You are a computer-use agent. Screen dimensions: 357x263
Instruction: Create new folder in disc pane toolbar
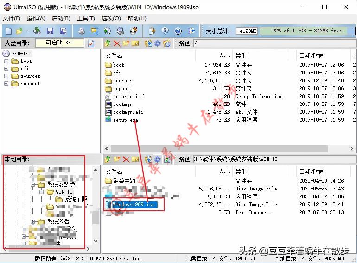[126, 43]
